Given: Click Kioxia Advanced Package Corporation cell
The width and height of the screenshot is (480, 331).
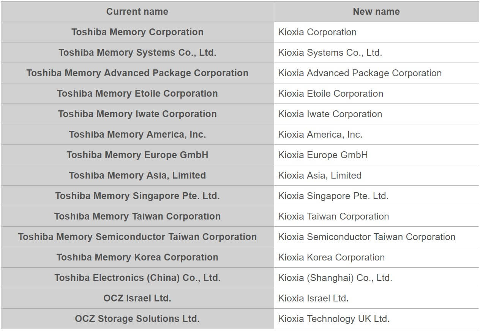Looking at the screenshot, I should (376, 73).
